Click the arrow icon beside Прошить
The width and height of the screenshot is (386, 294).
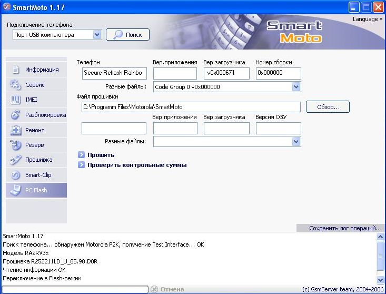[x=81, y=155]
